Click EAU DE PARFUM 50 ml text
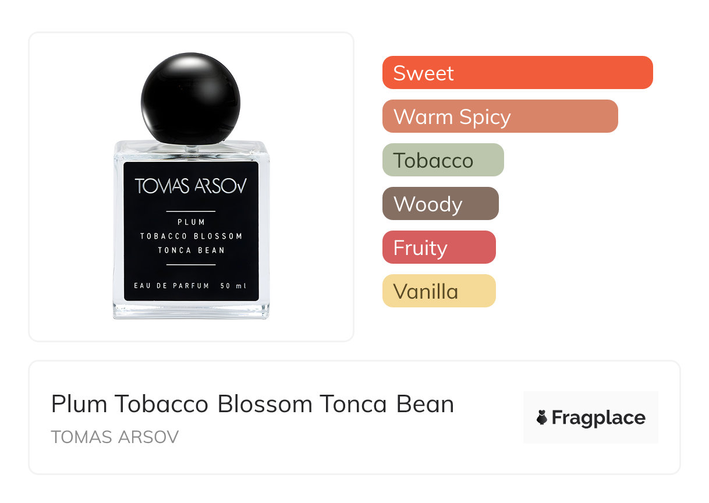Viewport: 709px width, 503px height. [x=190, y=286]
